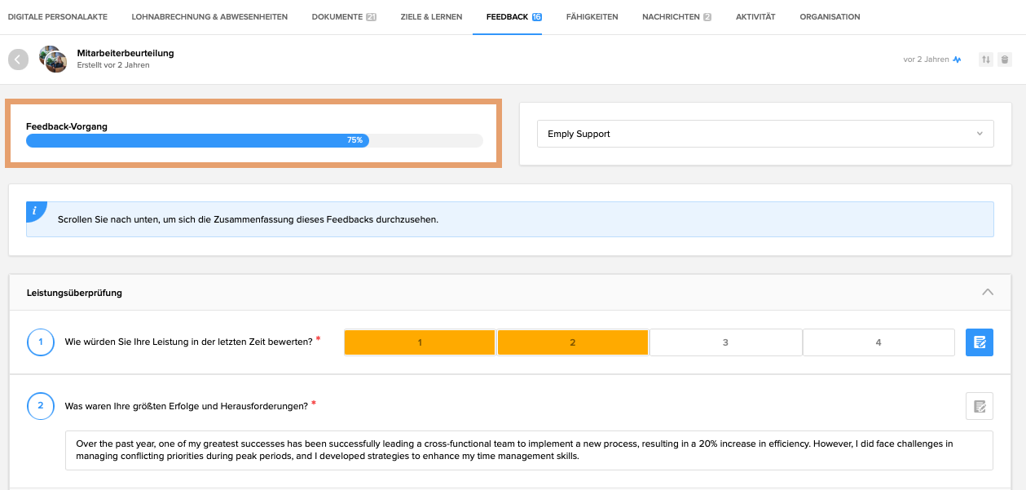Click the back arrow button
The image size is (1026, 490).
coord(18,59)
